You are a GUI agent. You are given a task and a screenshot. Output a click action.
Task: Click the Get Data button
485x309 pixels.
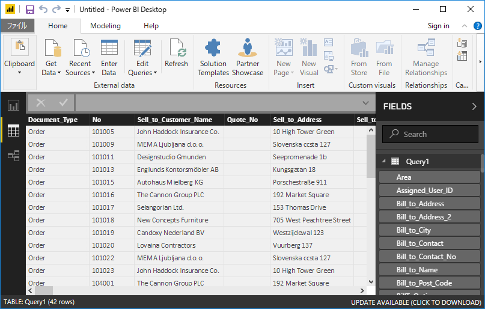tap(51, 58)
